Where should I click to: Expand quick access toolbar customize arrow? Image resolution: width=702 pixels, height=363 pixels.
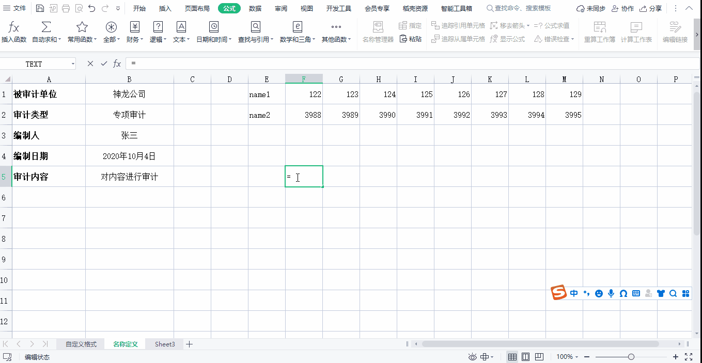click(118, 9)
